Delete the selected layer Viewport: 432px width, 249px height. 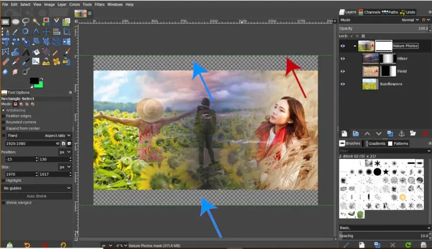(x=425, y=133)
